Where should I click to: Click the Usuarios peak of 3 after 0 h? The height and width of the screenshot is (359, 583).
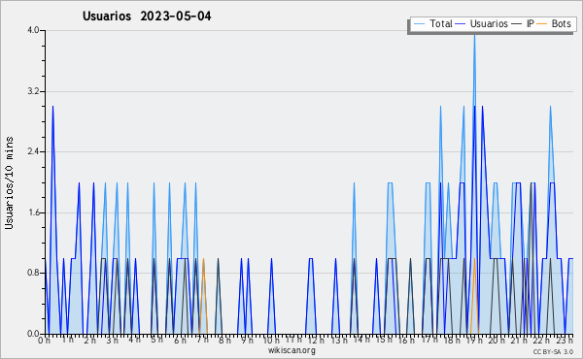pyautogui.click(x=52, y=108)
